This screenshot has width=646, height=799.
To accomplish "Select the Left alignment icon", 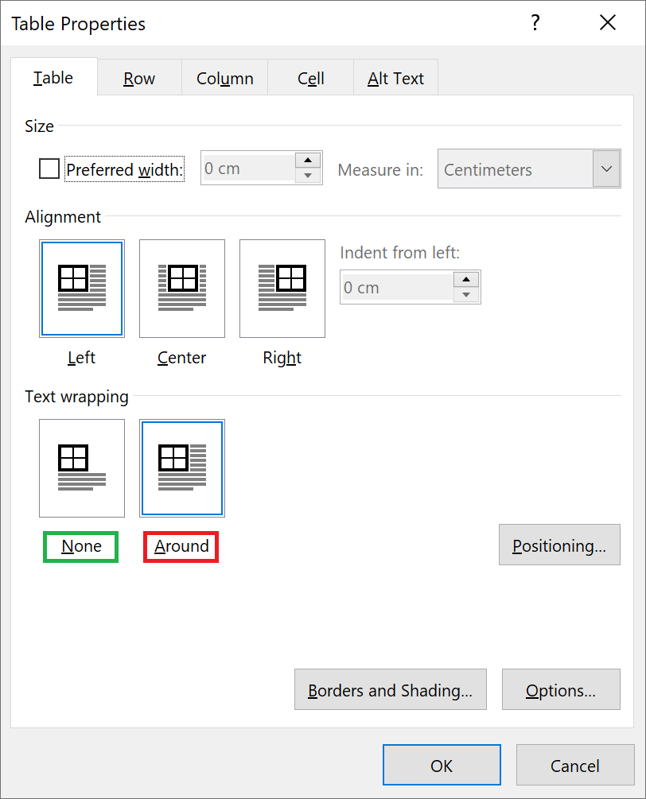I will click(82, 289).
